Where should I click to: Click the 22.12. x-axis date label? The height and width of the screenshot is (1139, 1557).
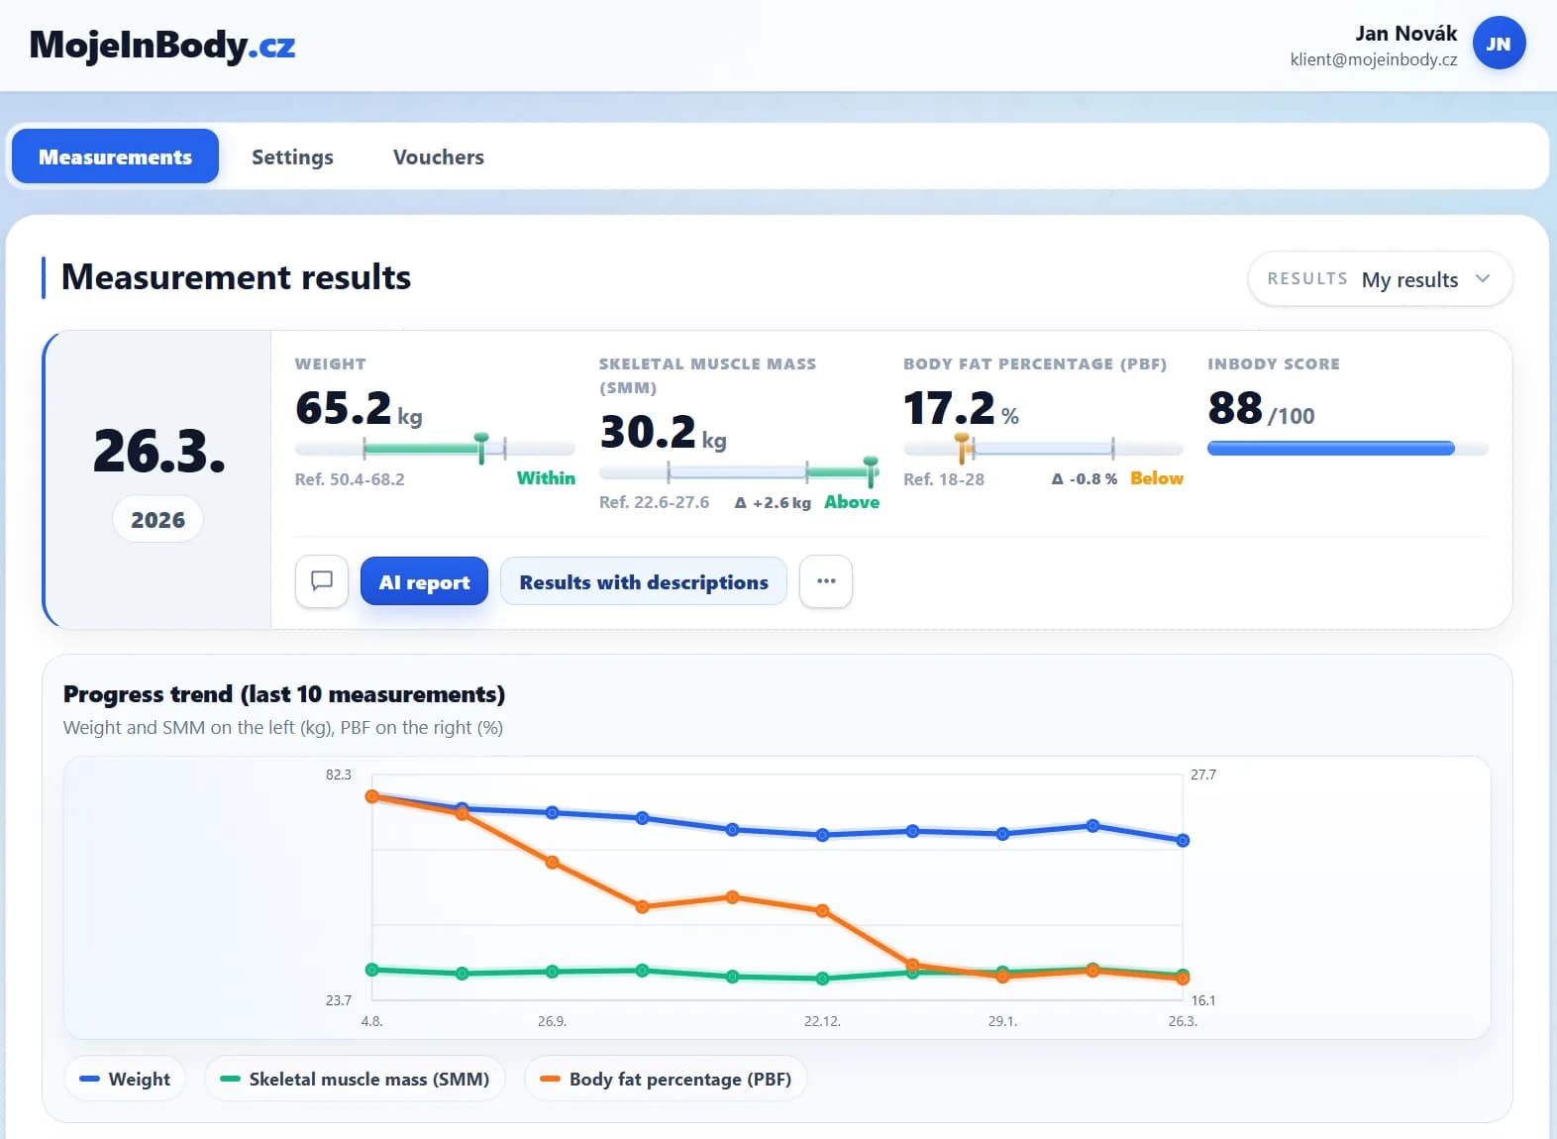click(x=822, y=1021)
